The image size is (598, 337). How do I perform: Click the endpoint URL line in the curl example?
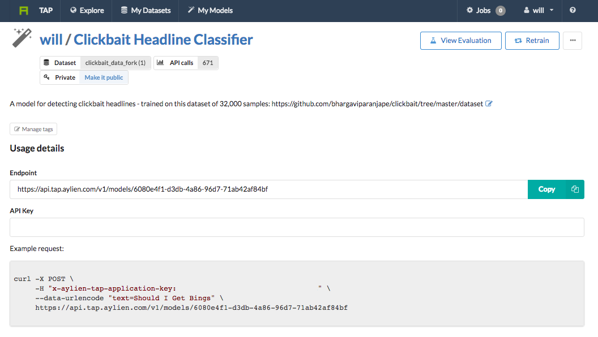point(191,308)
